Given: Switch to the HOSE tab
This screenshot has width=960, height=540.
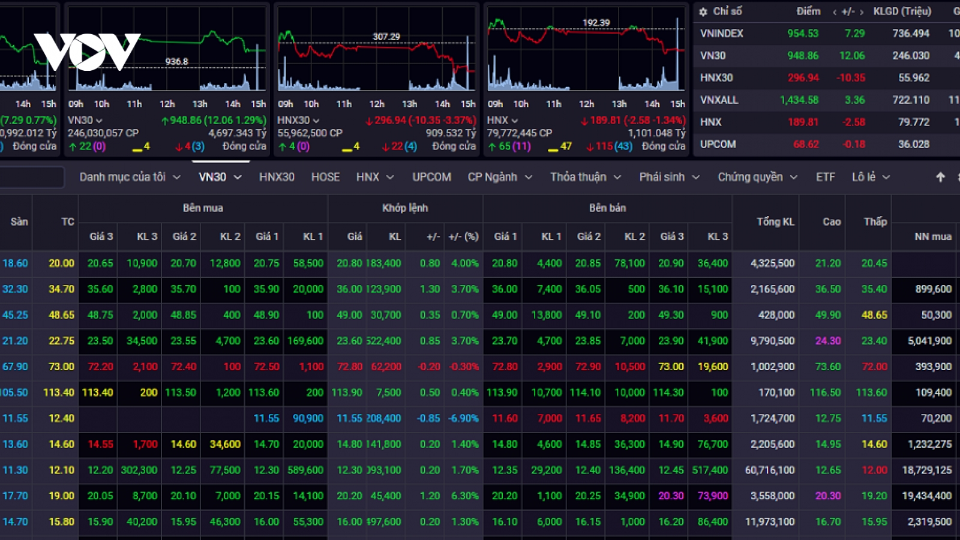Looking at the screenshot, I should [x=325, y=177].
